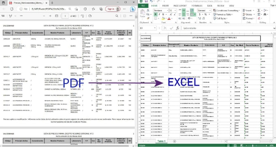Expand the Format cells dropdown in Cells group
The image size is (276, 147).
[x=254, y=18]
